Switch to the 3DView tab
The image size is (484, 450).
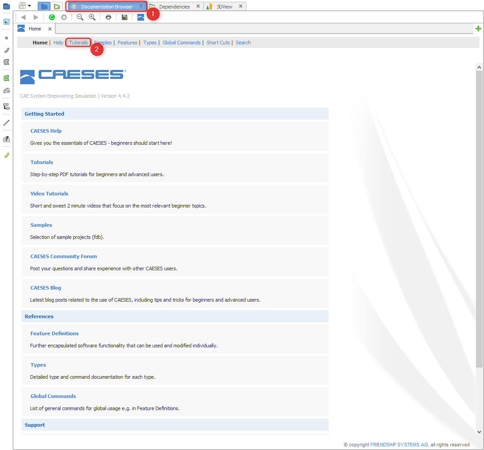(x=224, y=6)
